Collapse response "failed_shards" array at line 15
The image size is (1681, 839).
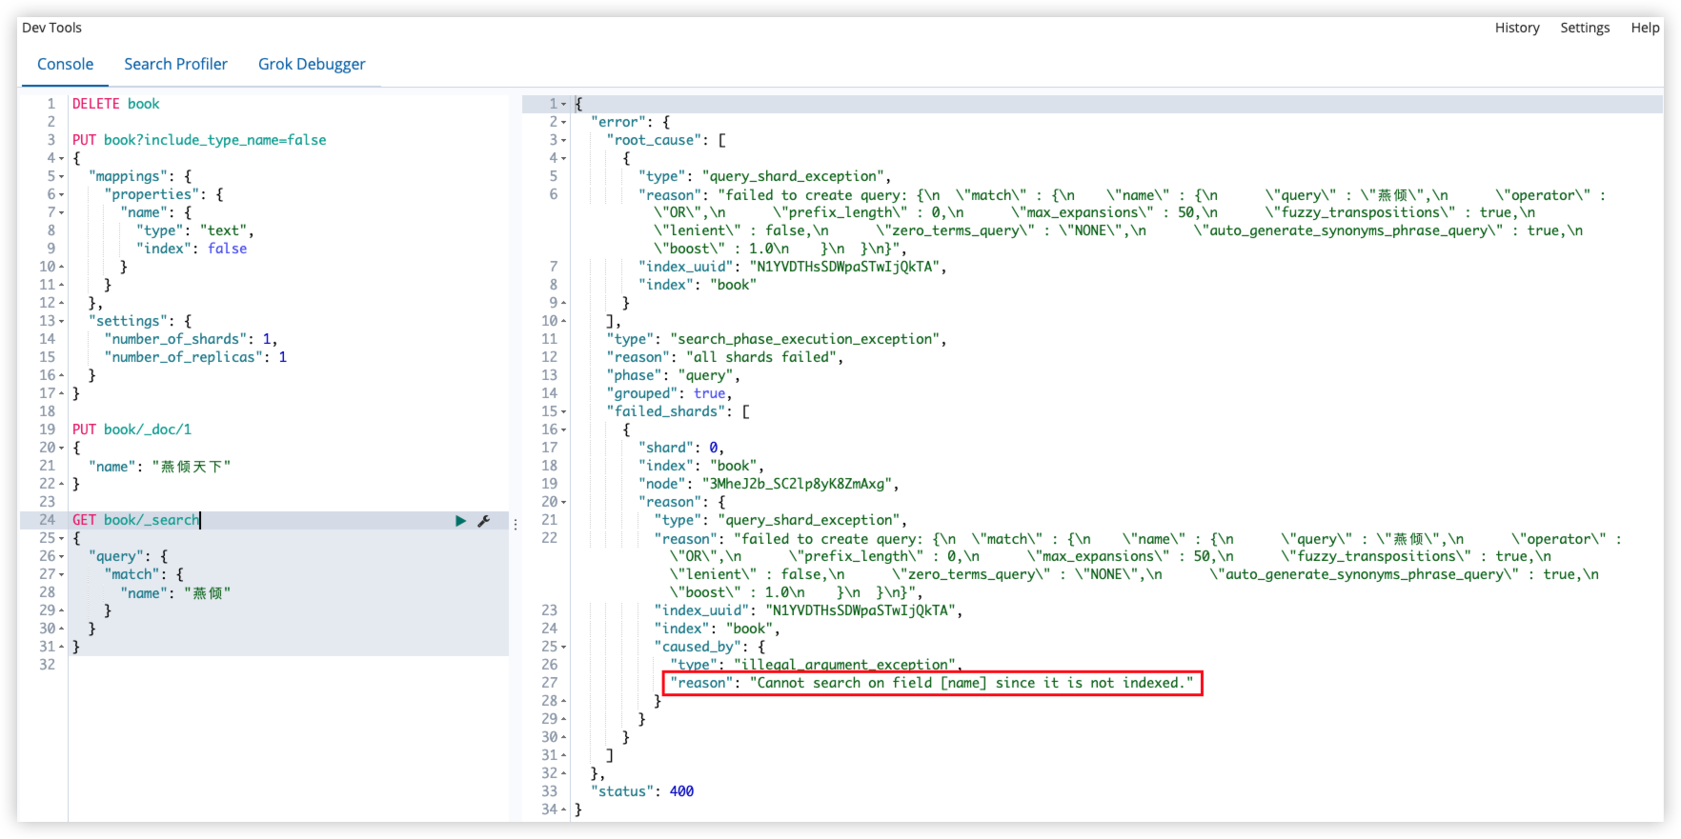coord(564,411)
